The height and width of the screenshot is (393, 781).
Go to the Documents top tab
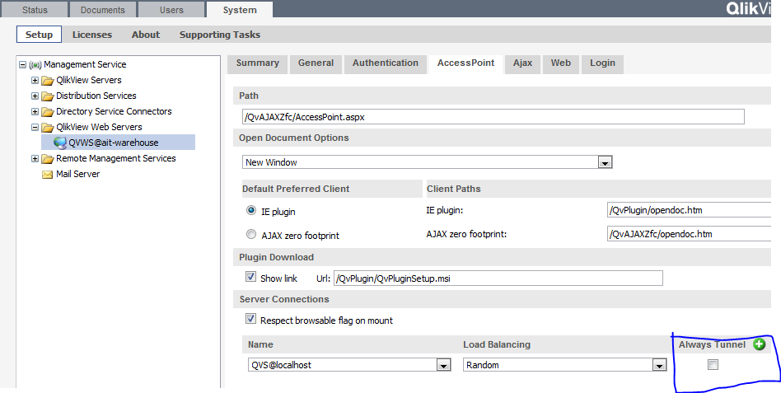(x=102, y=10)
